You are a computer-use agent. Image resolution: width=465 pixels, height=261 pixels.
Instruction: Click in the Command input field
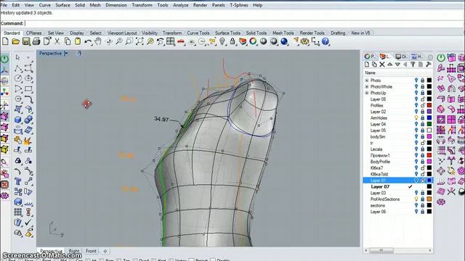tap(243, 23)
